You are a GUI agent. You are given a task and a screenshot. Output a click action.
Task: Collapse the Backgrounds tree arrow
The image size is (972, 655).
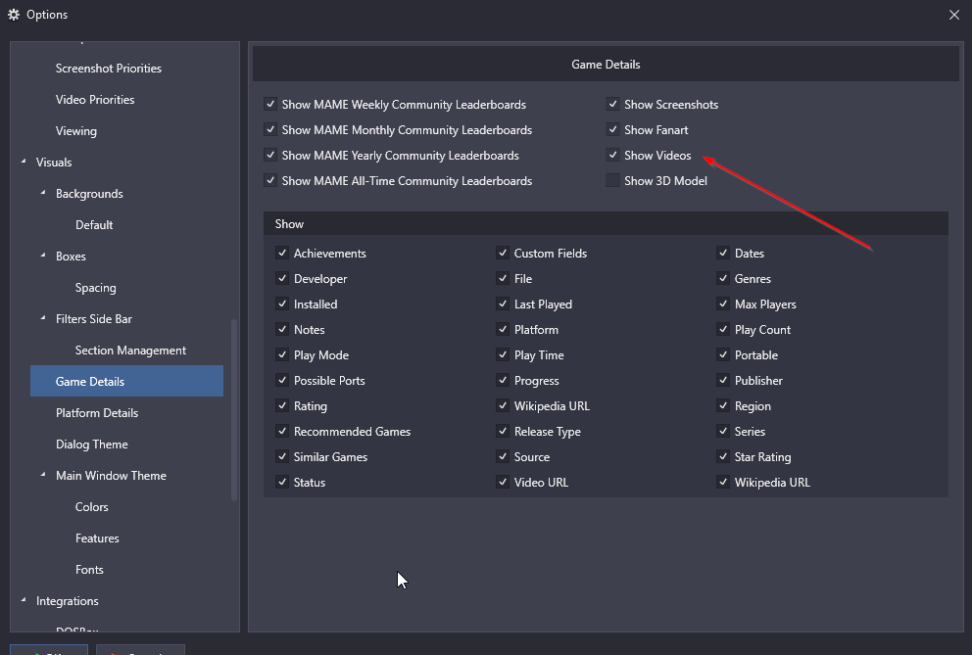click(43, 194)
